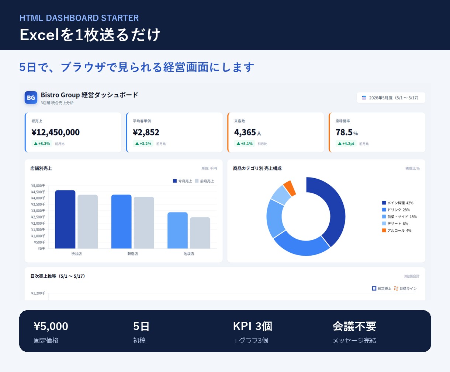
Task: Click the 席稼働率 +4.2pt badge
Action: pyautogui.click(x=346, y=144)
